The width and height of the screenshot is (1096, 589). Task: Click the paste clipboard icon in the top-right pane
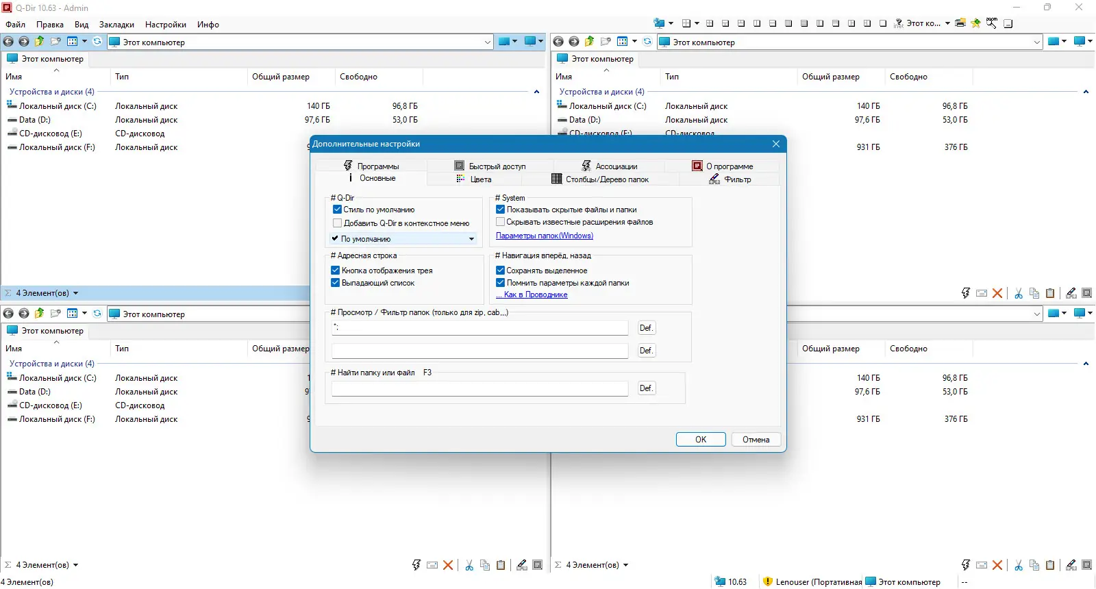coord(1050,293)
